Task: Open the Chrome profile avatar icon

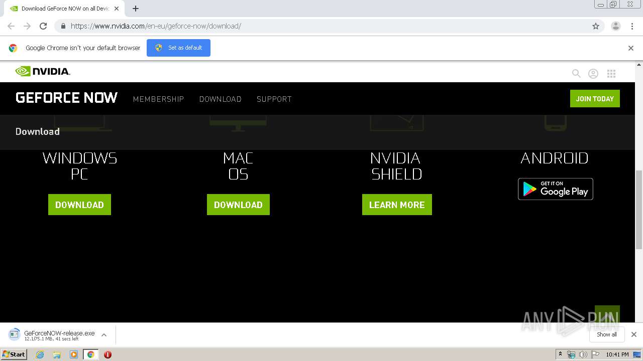Action: tap(616, 26)
